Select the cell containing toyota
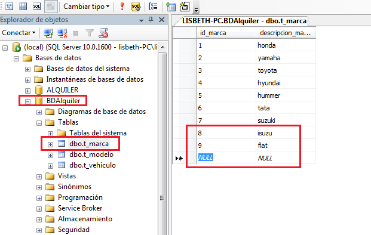This screenshot has width=371, height=235. coord(286,70)
